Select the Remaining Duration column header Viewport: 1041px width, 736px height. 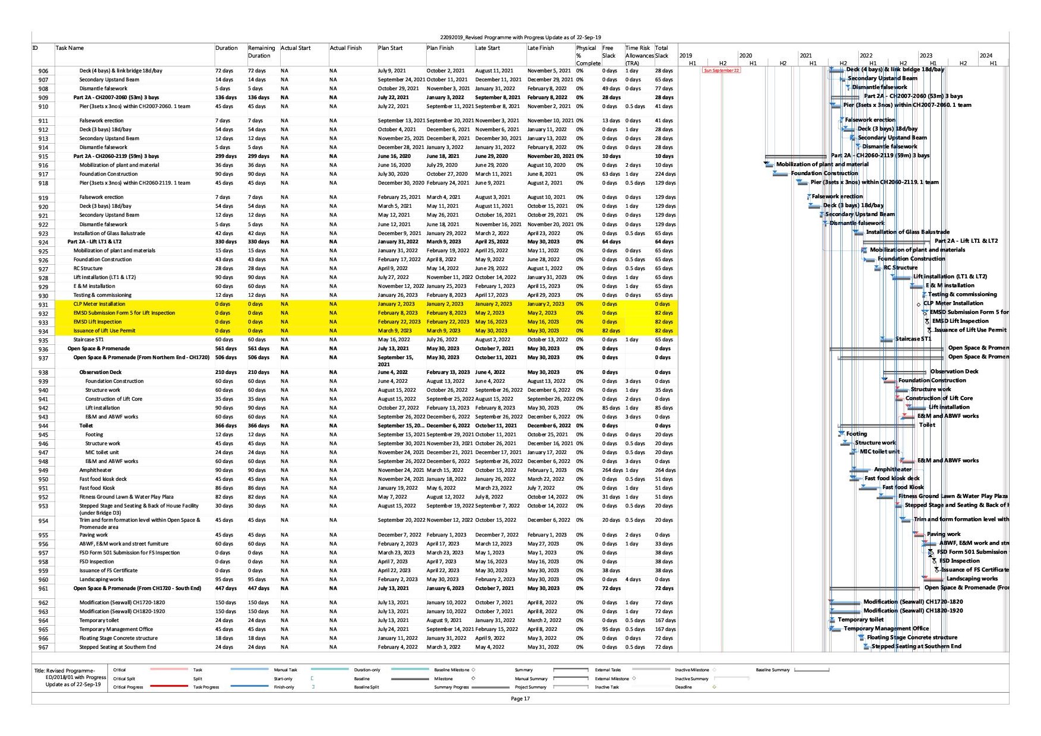click(261, 52)
